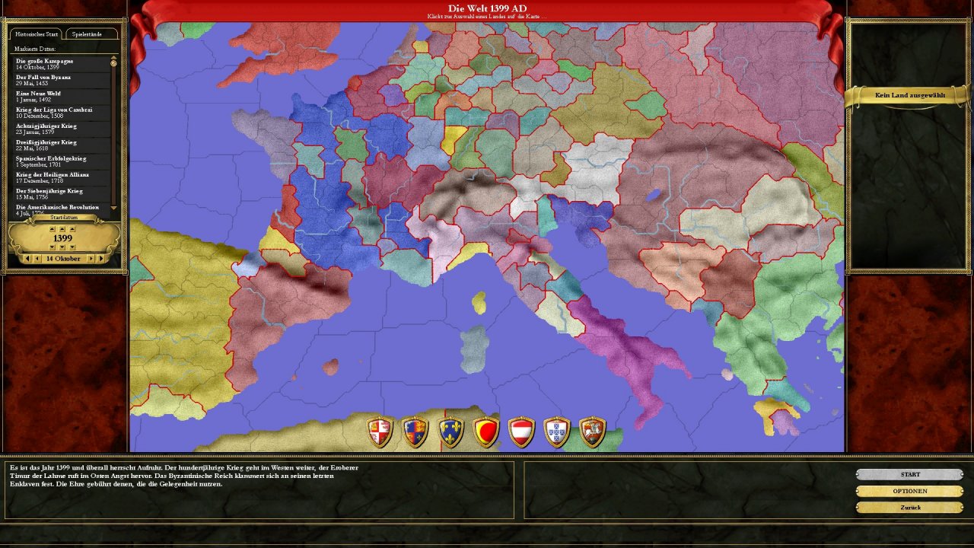This screenshot has height=548, width=974.
Task: Select the yellow Corsica island on the map
Action: pyautogui.click(x=479, y=302)
